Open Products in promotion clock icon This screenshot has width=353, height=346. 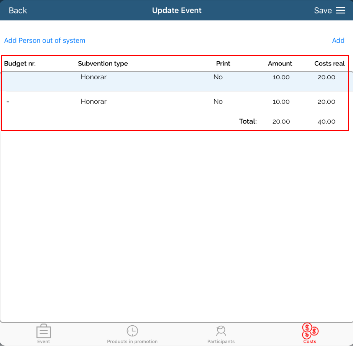[132, 331]
